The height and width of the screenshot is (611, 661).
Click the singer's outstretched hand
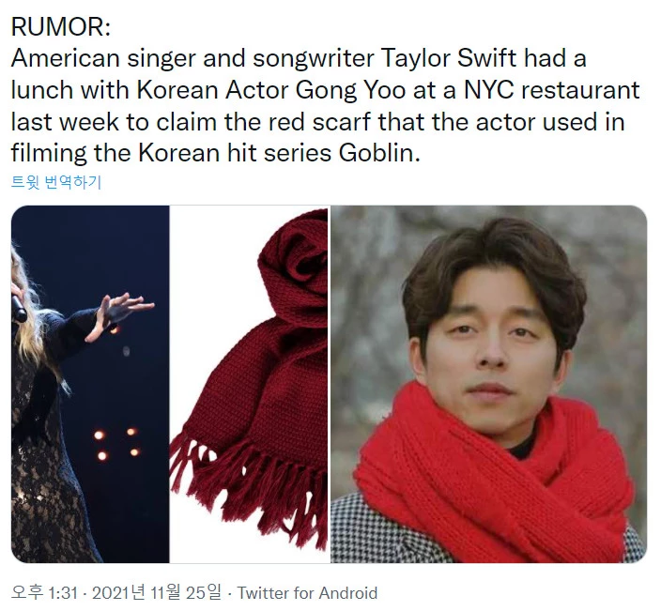tap(120, 313)
